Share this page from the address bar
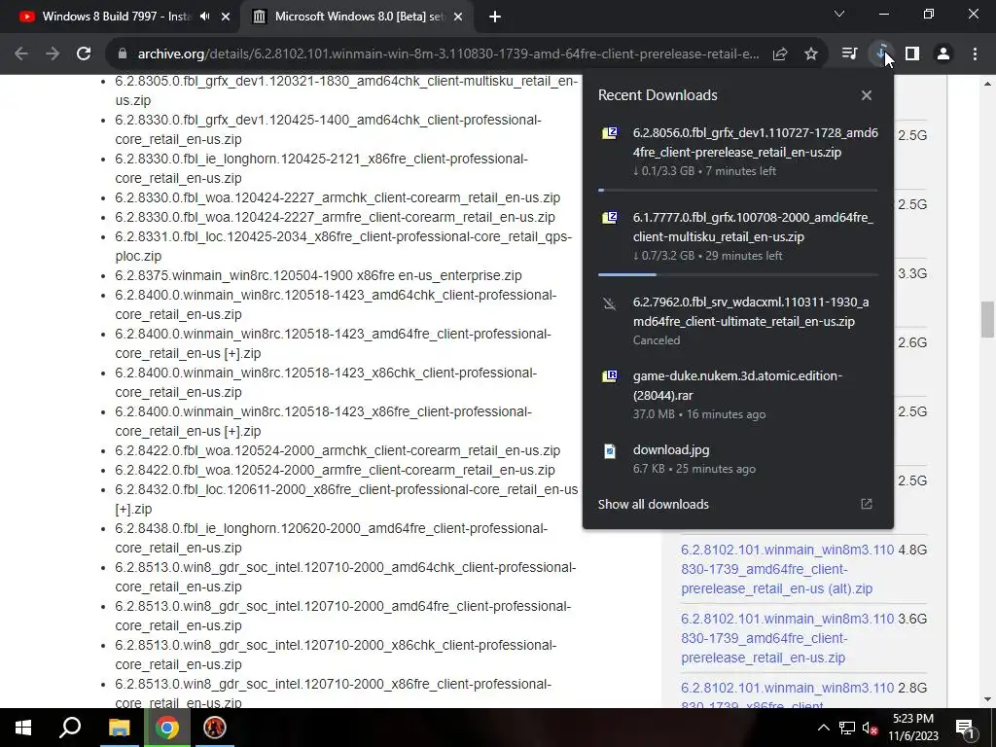The width and height of the screenshot is (996, 747). [780, 54]
